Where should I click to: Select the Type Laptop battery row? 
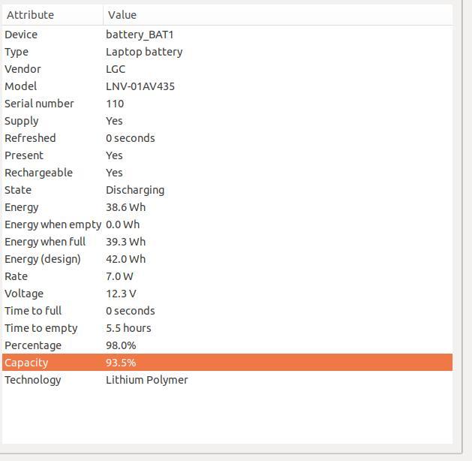pos(227,52)
